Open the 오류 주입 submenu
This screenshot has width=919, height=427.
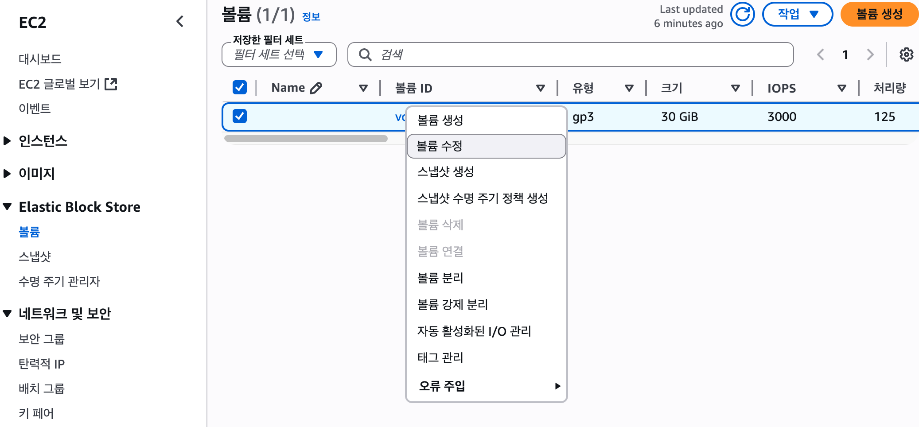click(x=486, y=386)
